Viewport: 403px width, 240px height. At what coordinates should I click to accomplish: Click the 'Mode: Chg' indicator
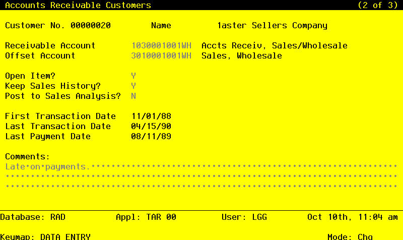(x=350, y=236)
